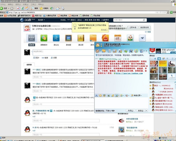Viewport: 176px width, 141px height.
Task: Go to the browser home page icon
Action: 27,8
